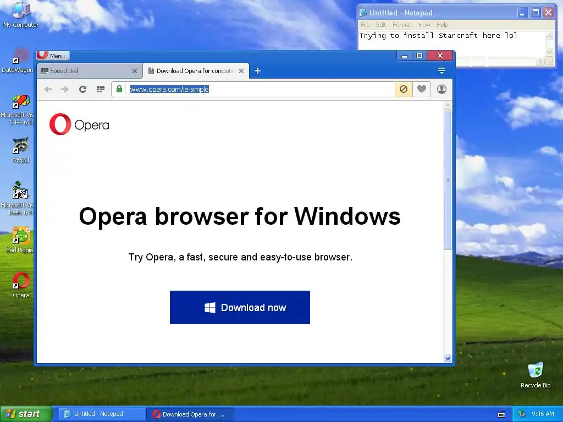Select the Mypal desktop shortcut
The image size is (563, 422).
coord(21,150)
